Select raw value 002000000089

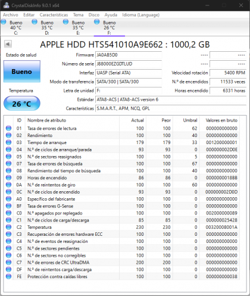221,213
